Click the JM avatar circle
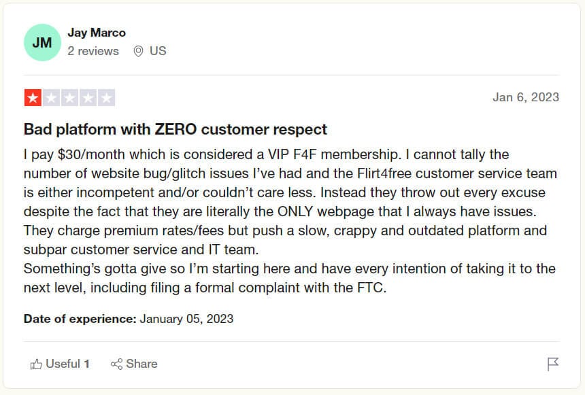This screenshot has width=585, height=395. [42, 43]
